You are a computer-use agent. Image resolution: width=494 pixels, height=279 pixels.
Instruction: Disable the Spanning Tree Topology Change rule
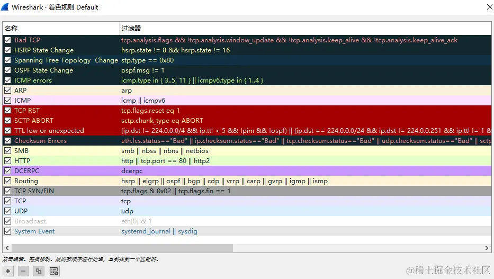tap(8, 60)
